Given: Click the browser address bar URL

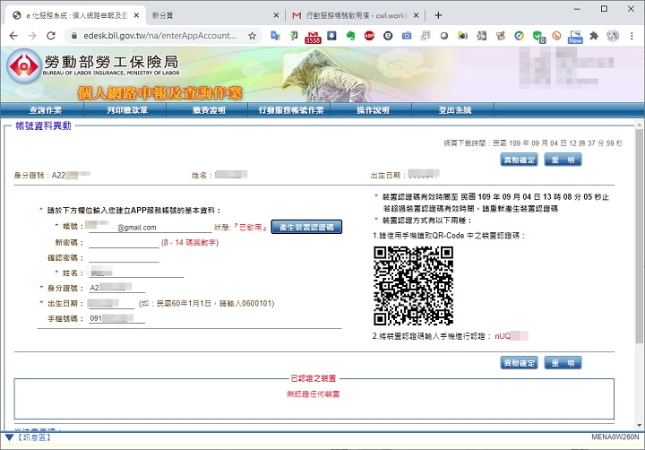Looking at the screenshot, I should [x=160, y=36].
